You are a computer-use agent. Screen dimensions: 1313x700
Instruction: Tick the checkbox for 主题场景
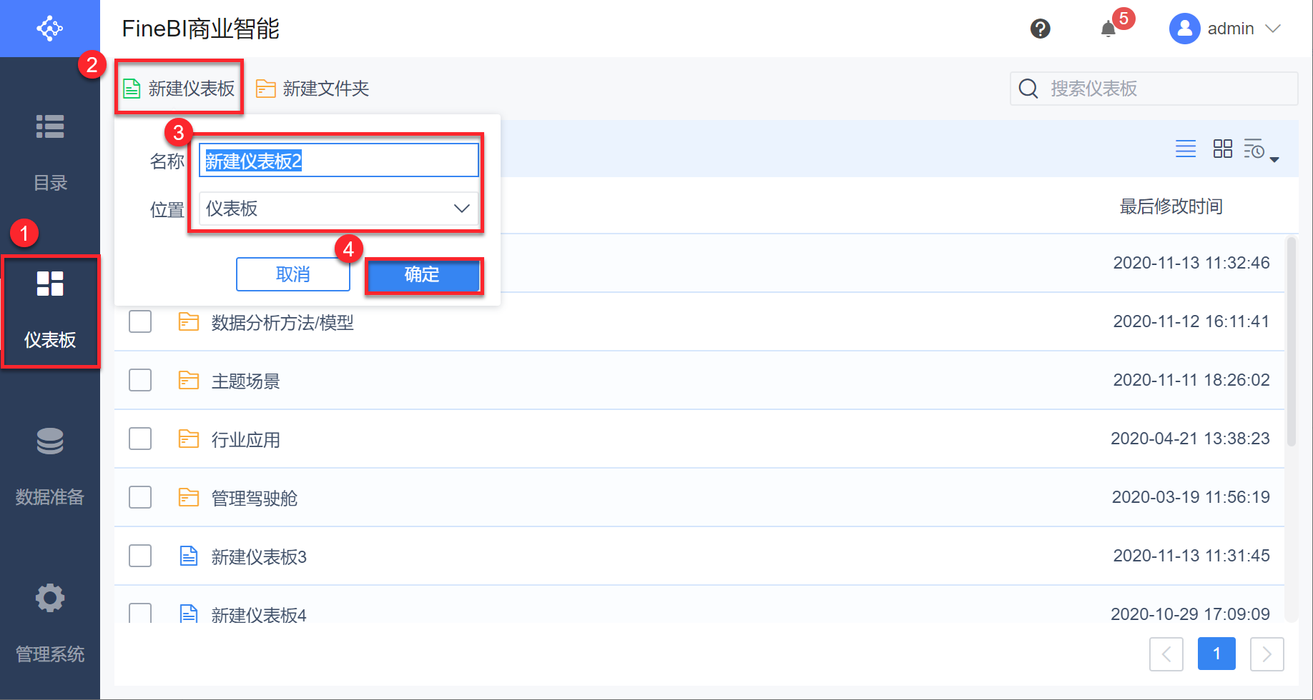140,380
